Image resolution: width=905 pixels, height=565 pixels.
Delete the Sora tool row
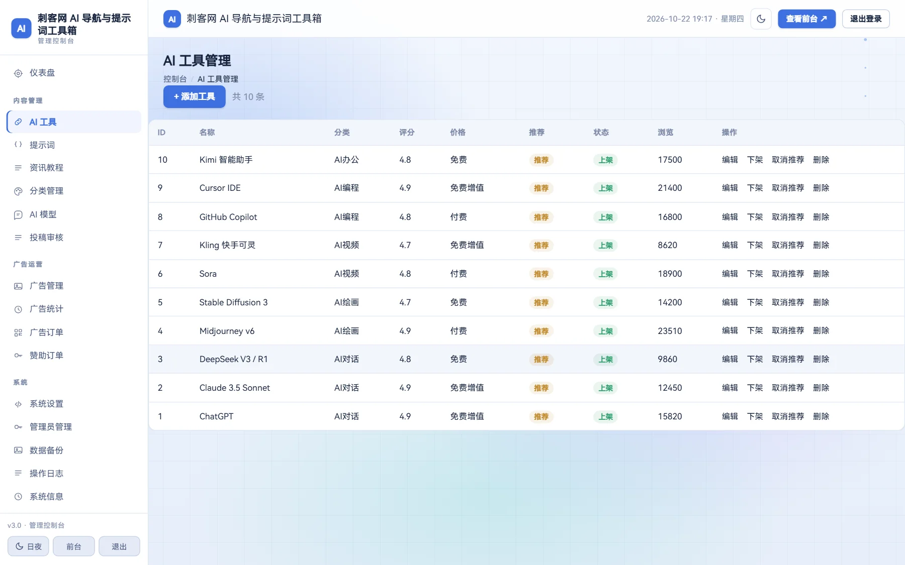pyautogui.click(x=821, y=274)
